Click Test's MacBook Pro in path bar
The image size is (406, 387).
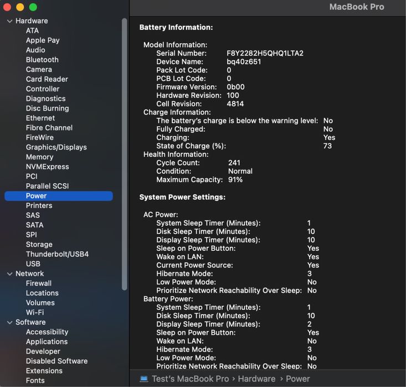point(191,379)
